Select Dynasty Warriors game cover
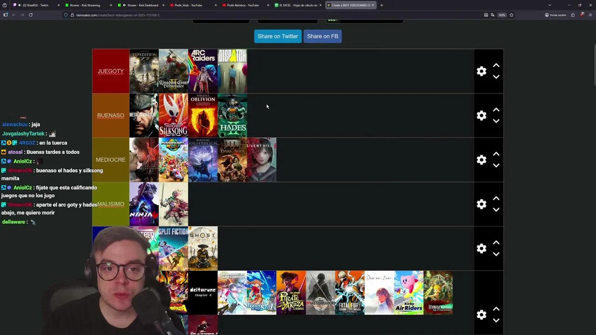 320,293
